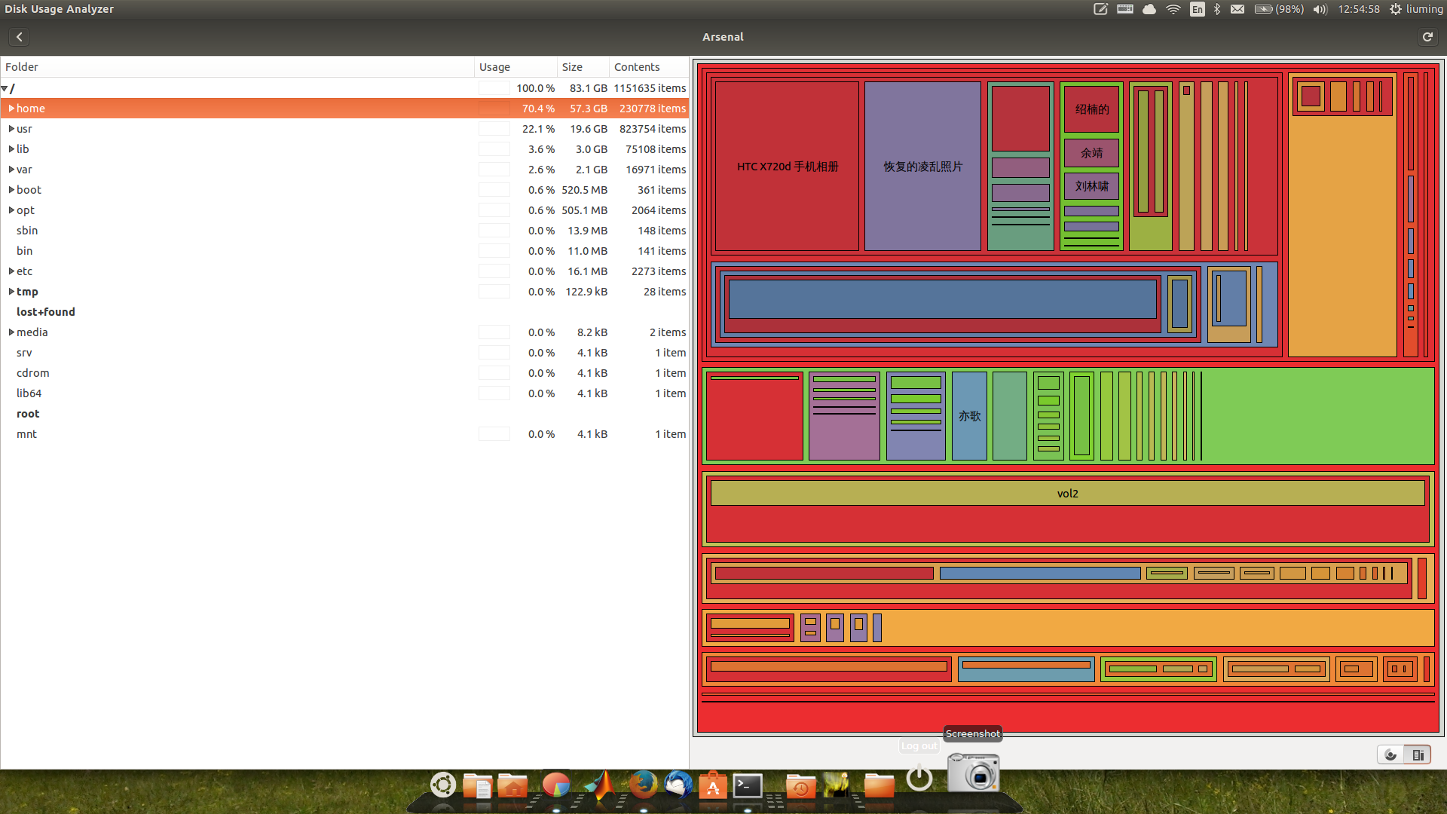Image resolution: width=1447 pixels, height=814 pixels.
Task: Open the Disk Usage Analyzer app menu title
Action: (x=60, y=9)
